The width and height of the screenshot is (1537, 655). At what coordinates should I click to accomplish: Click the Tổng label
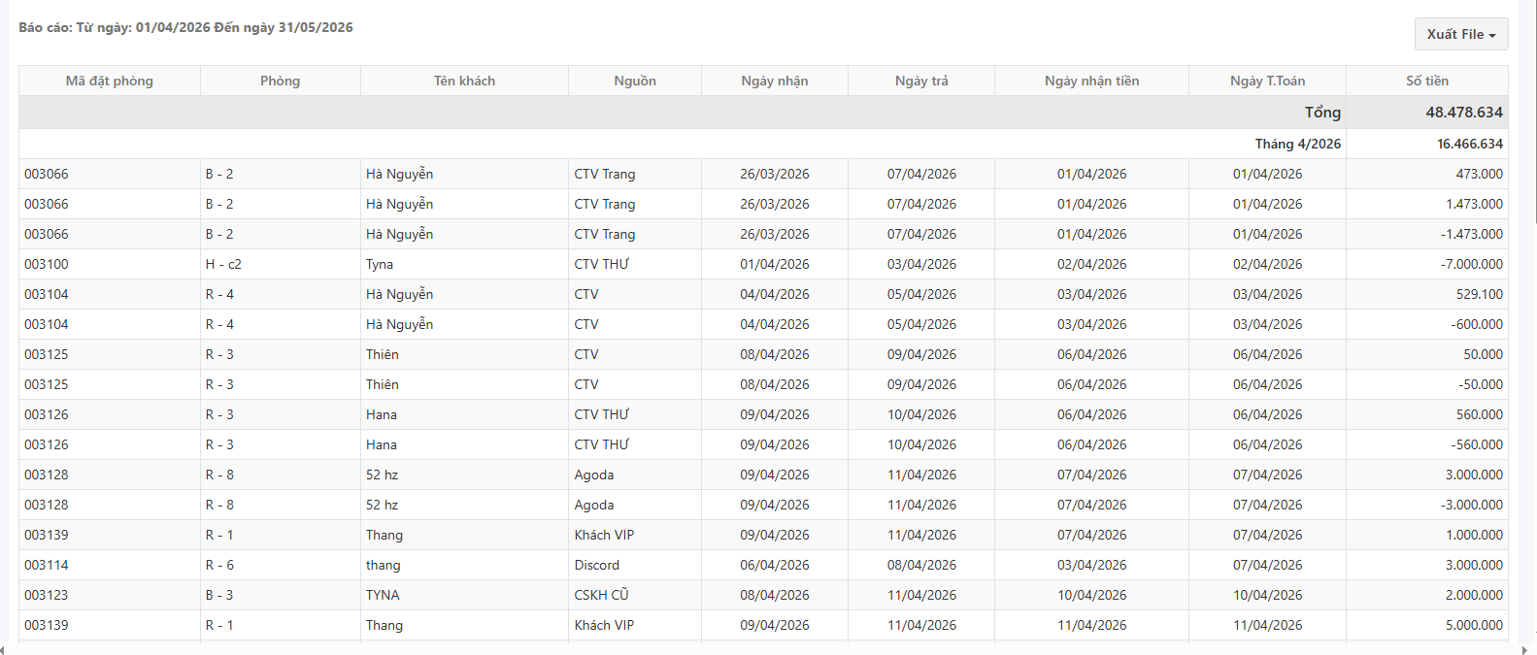(x=1322, y=113)
